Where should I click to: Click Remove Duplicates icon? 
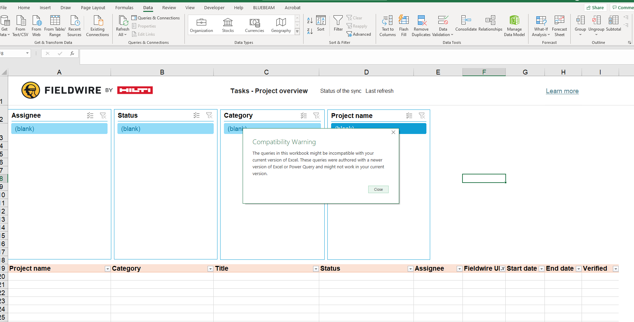tap(421, 21)
